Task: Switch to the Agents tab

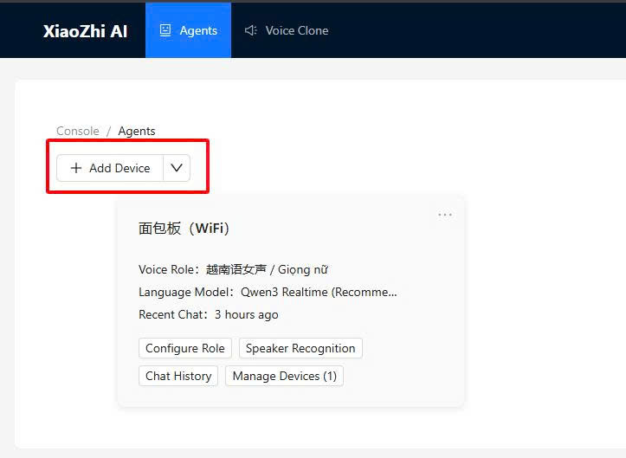Action: coord(189,30)
